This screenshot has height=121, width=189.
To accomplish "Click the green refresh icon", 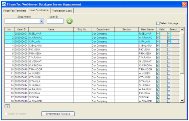I will (x=70, y=21).
